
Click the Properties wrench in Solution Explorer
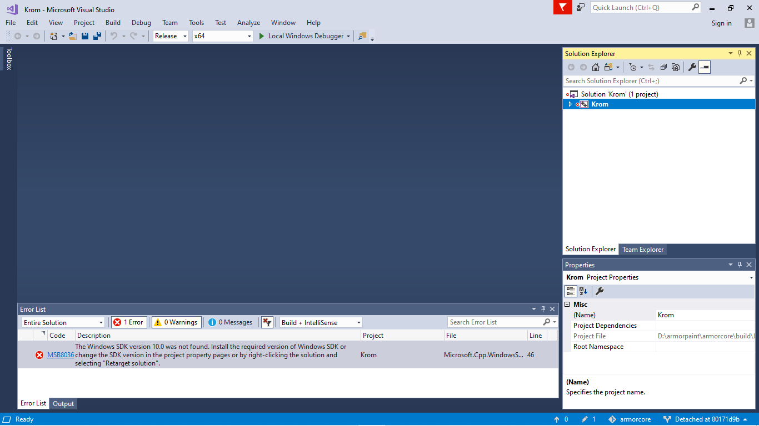tap(692, 67)
